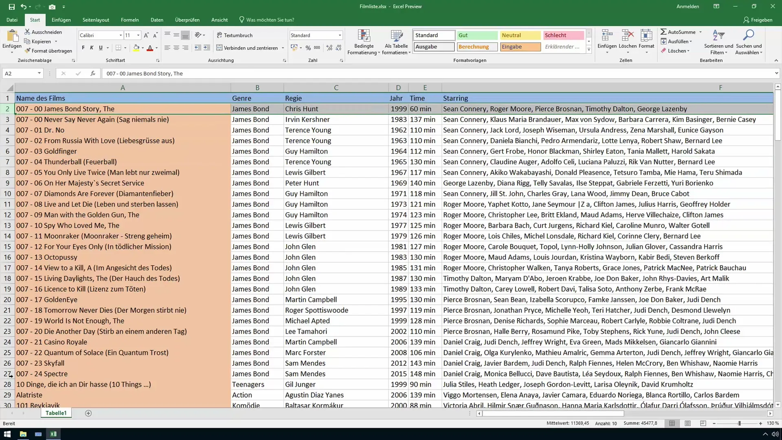This screenshot has width=782, height=440.
Task: Apply thousands separator format (000)
Action: point(317,48)
